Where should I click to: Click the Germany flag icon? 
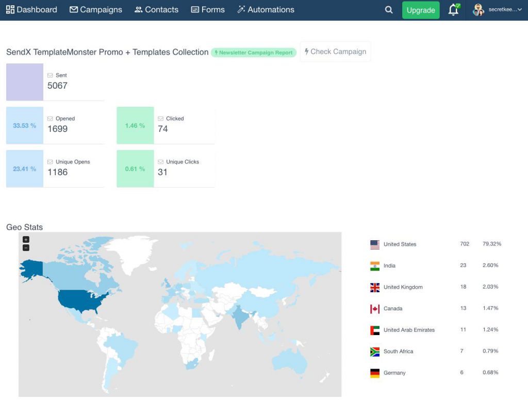click(x=375, y=373)
